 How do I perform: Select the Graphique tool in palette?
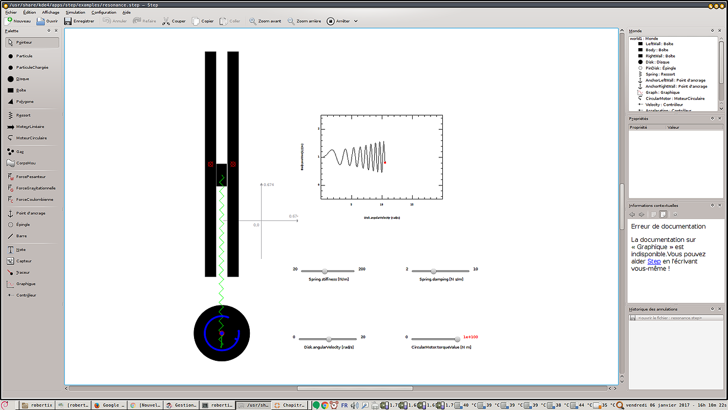[x=32, y=283]
